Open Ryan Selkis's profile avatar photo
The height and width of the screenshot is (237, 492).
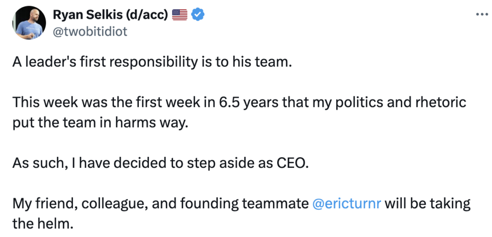coord(29,23)
